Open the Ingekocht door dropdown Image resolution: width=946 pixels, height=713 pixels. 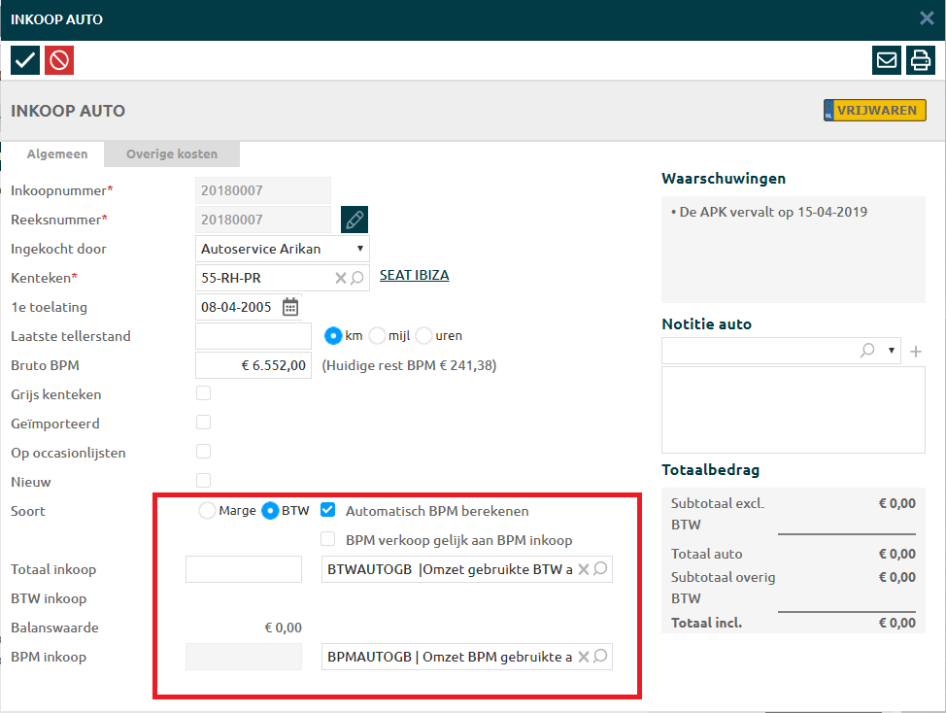point(282,249)
